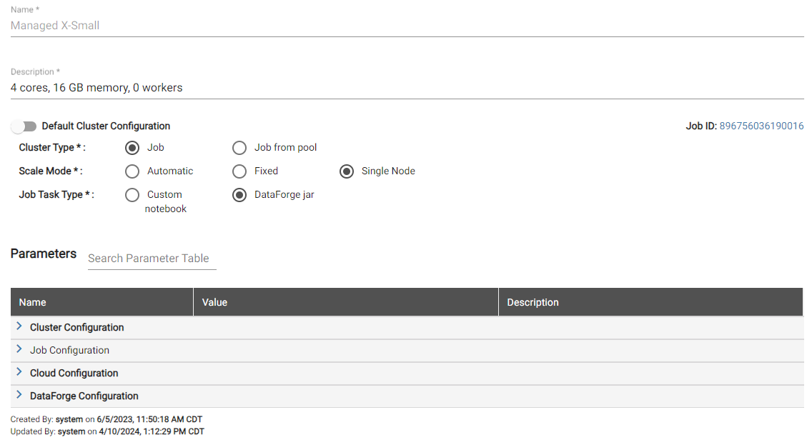
Task: Expand the DataForge Configuration chevron
Action: tap(19, 395)
